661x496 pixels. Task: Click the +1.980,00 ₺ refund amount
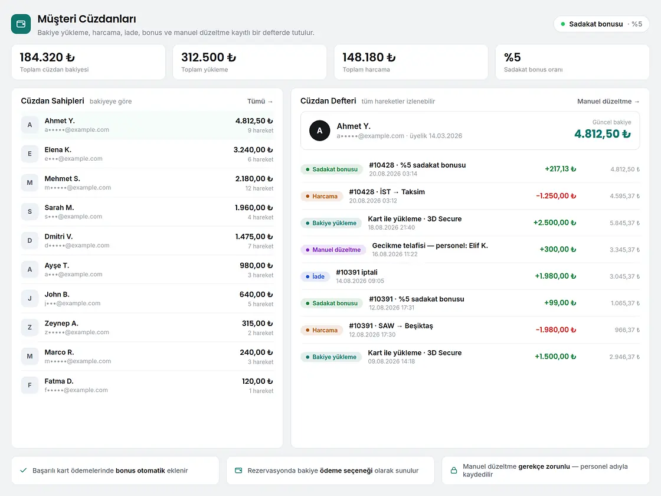click(x=555, y=276)
